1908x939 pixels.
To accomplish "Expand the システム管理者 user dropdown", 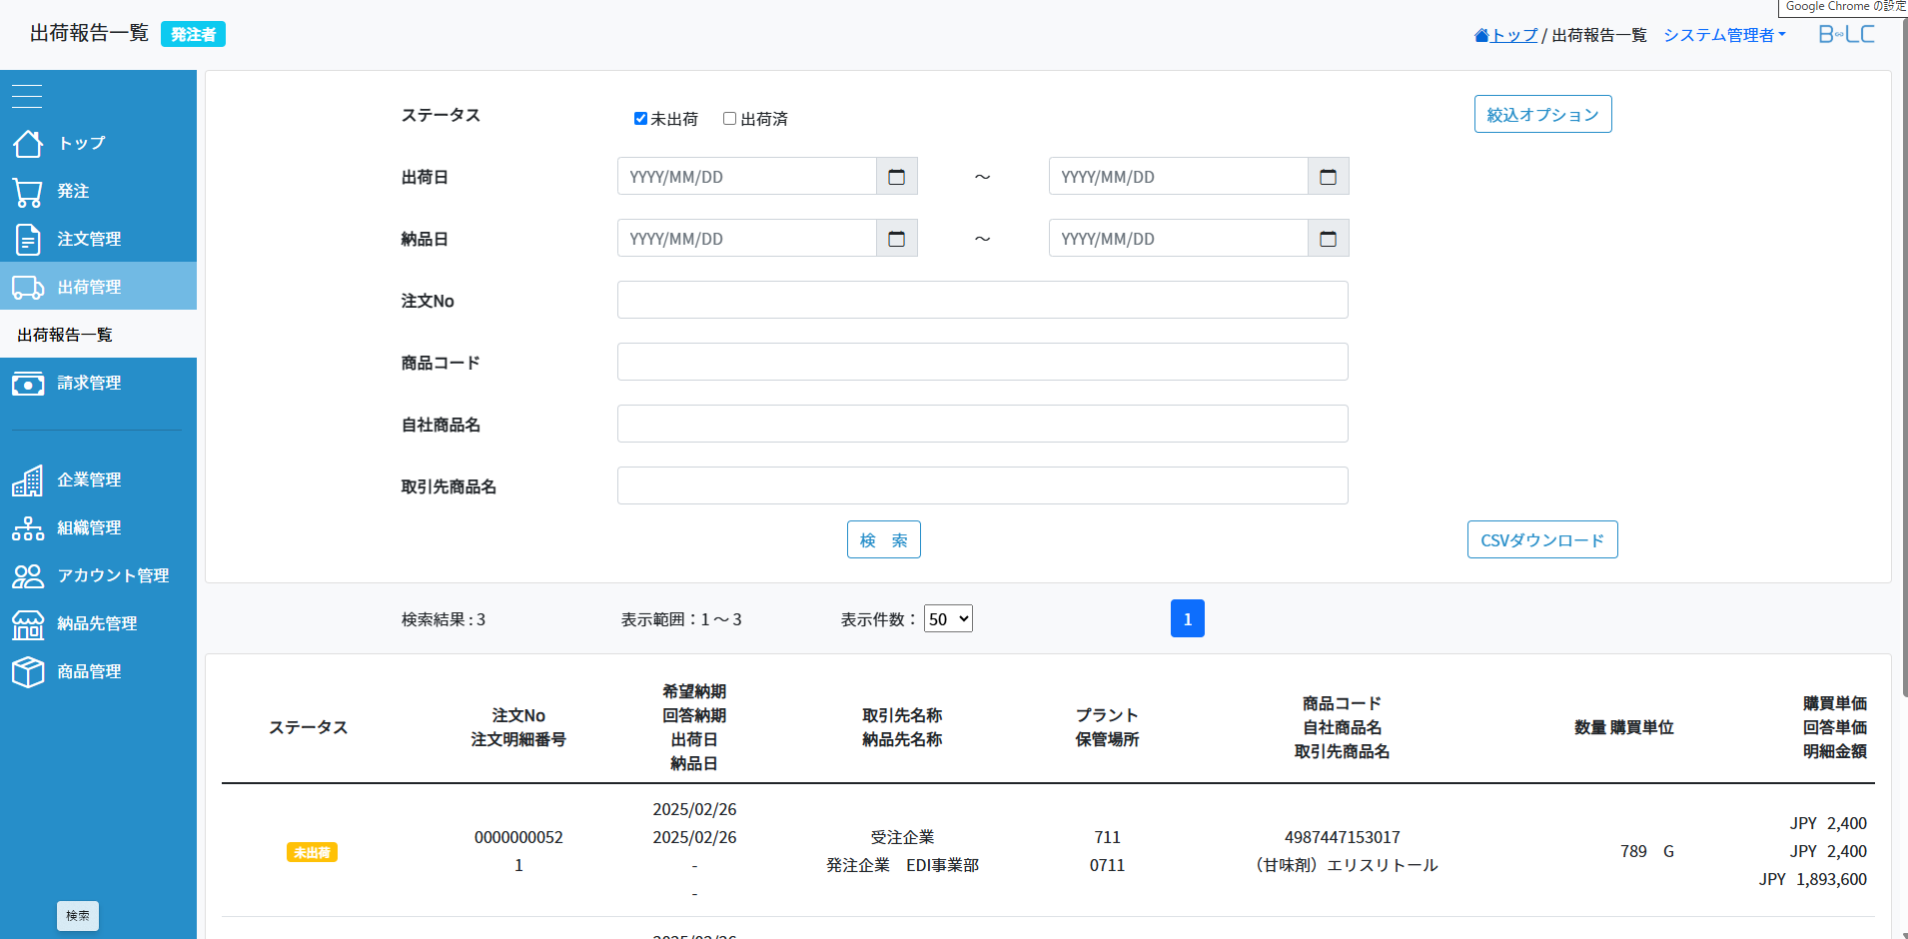I will (x=1724, y=35).
